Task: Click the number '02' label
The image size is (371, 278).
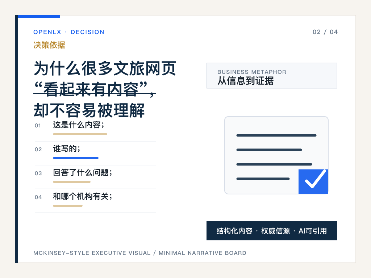Action: 38,149
